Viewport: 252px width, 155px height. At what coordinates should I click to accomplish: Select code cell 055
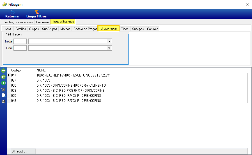(23, 96)
